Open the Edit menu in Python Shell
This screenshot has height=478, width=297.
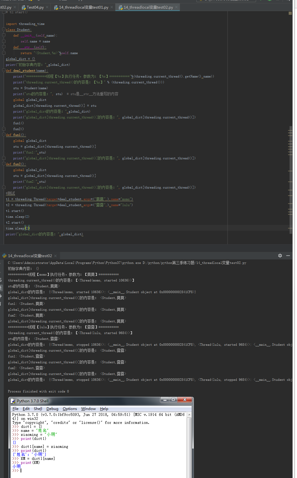coord(26,409)
